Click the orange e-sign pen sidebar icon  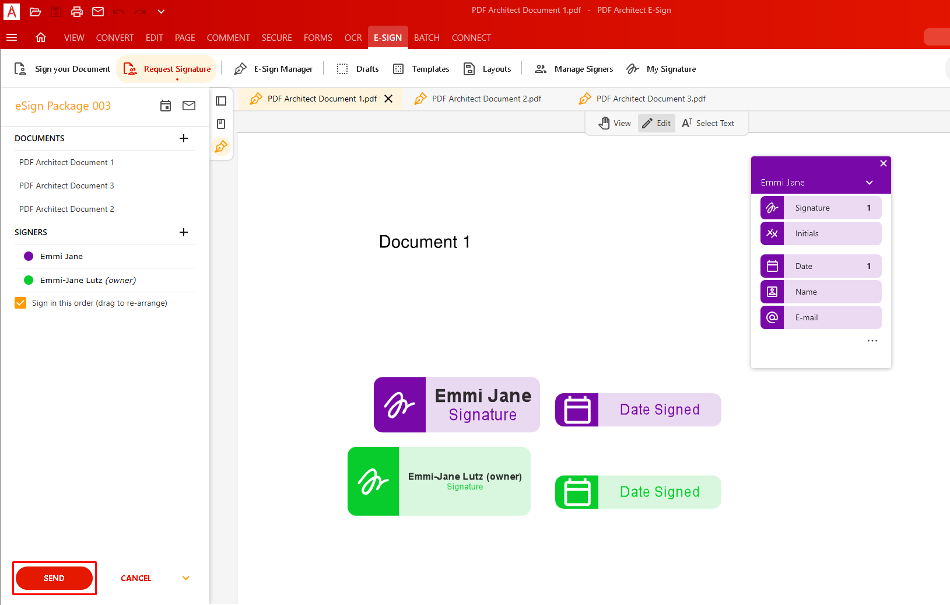coord(221,146)
